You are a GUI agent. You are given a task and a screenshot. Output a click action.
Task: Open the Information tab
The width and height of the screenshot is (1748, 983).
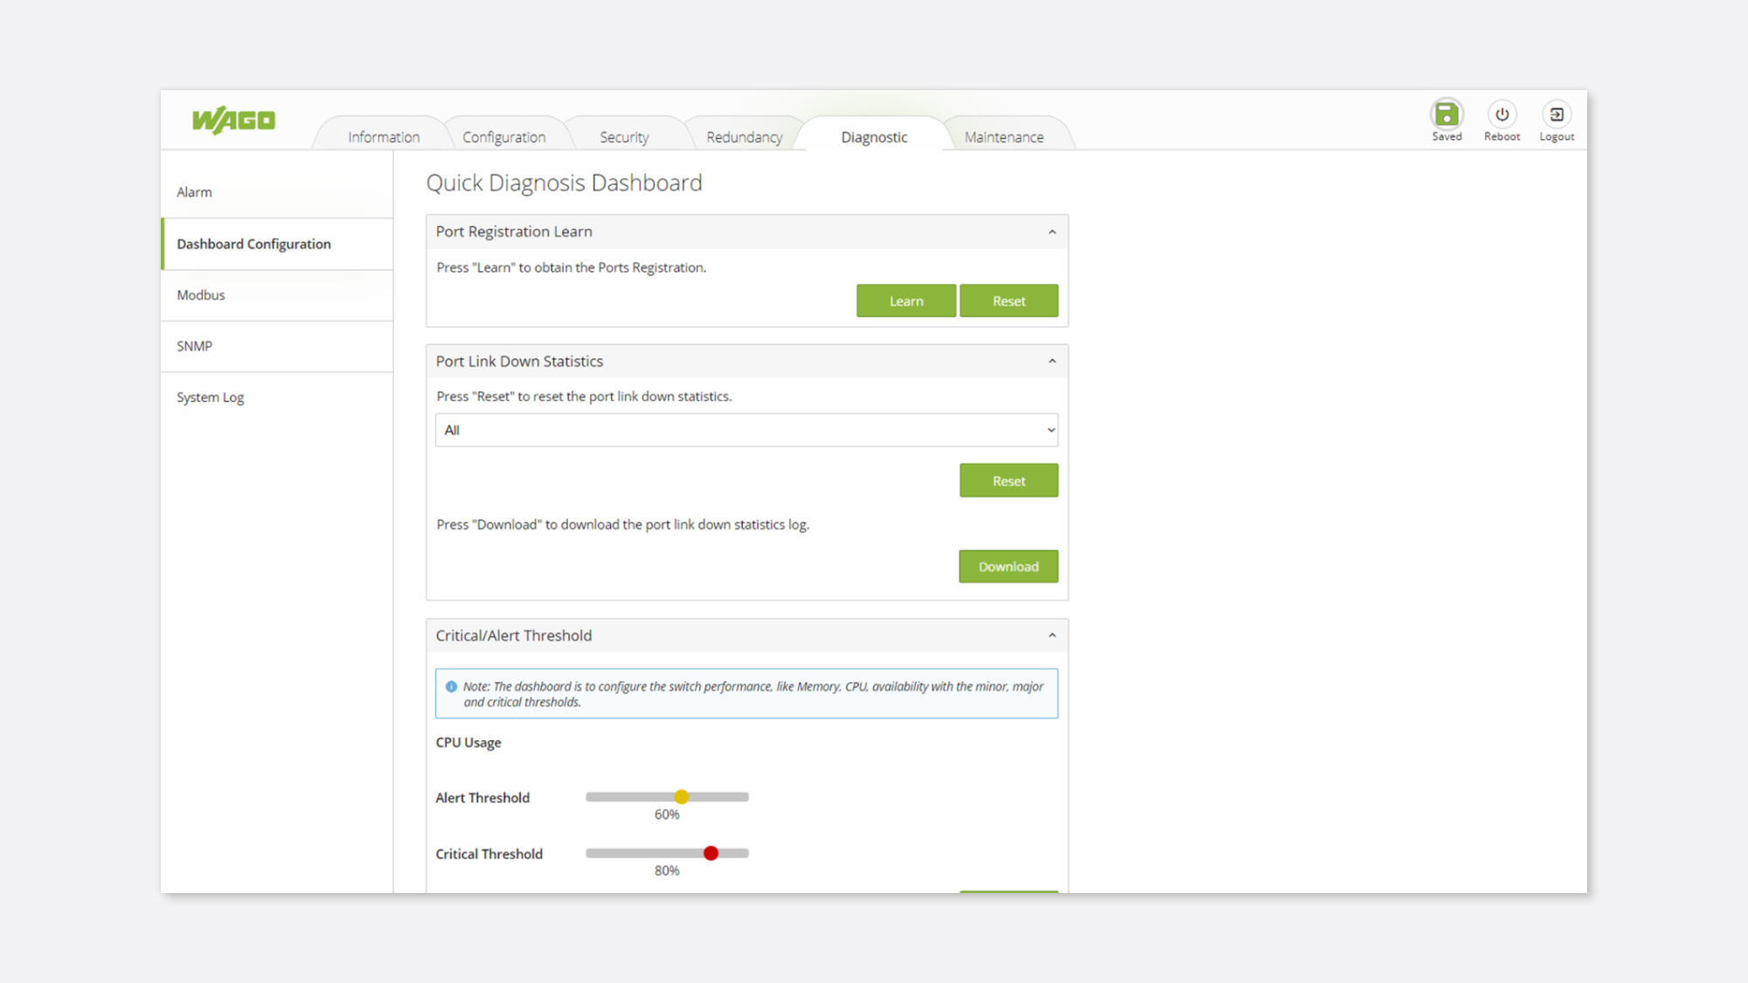point(384,137)
